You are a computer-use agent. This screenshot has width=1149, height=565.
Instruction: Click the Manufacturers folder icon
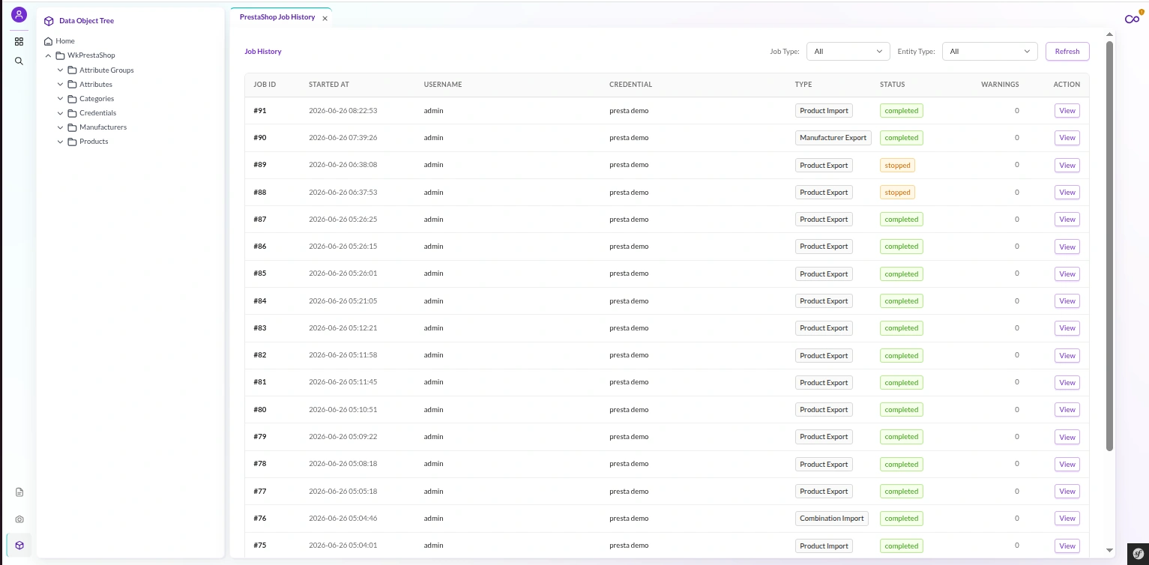pyautogui.click(x=73, y=127)
